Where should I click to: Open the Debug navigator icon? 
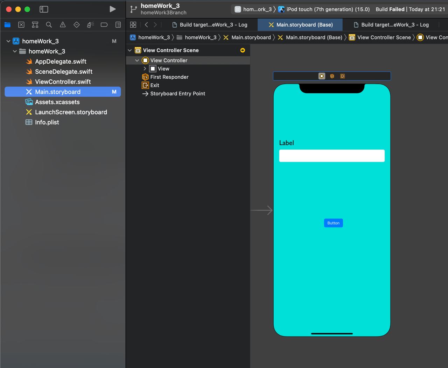click(x=90, y=24)
